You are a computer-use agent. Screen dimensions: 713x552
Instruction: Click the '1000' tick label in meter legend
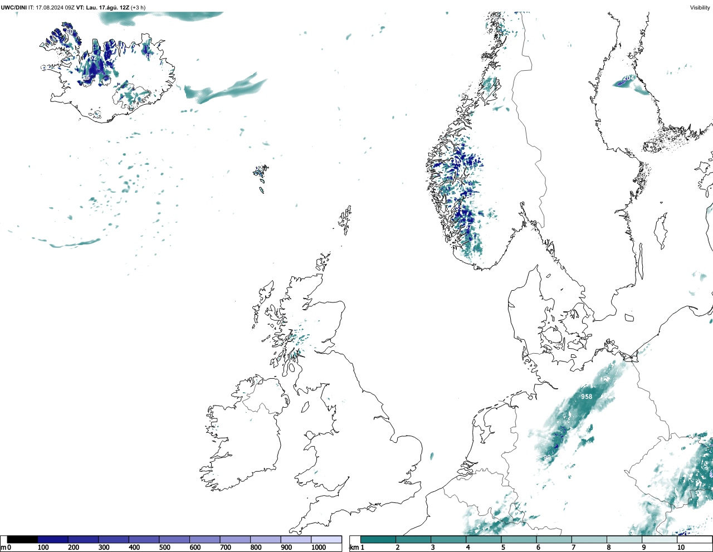319,548
